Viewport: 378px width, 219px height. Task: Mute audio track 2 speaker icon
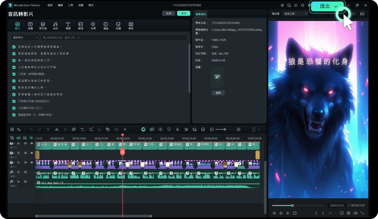coord(25,182)
